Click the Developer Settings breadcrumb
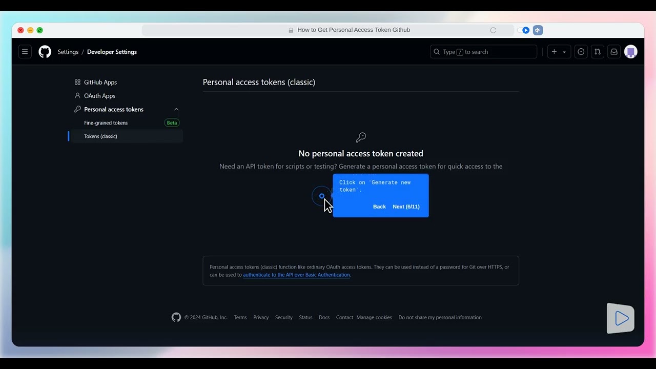656x369 pixels. (112, 52)
